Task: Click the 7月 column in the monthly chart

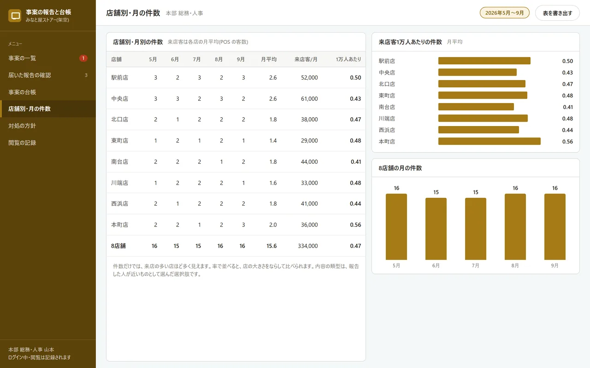Action: [476, 229]
